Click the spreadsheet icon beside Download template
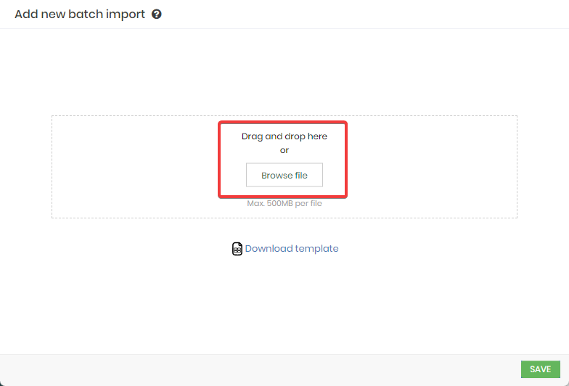Screen dimensions: 569x386 coord(237,249)
